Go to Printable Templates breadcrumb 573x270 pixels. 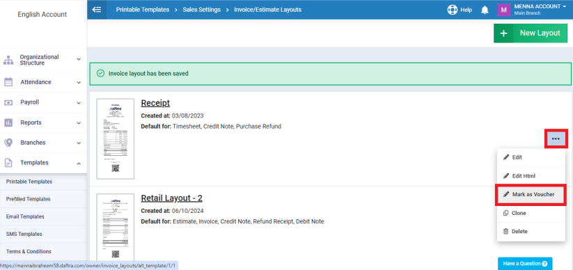point(143,10)
